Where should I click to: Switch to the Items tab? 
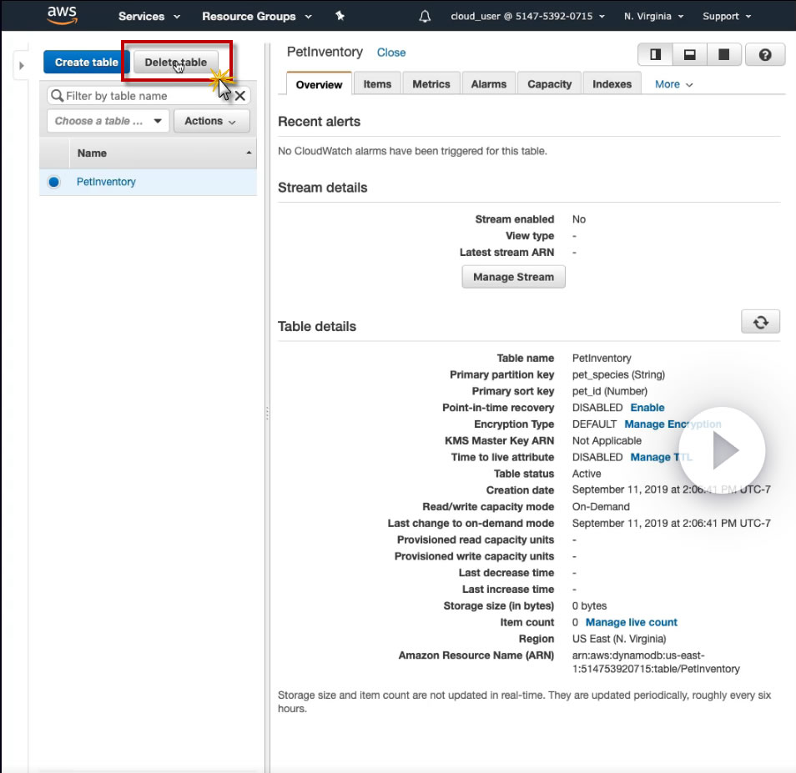pyautogui.click(x=377, y=83)
